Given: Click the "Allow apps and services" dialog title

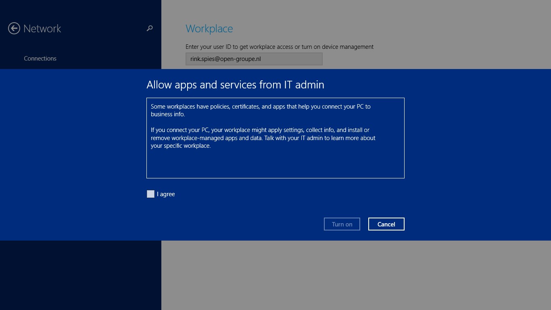Looking at the screenshot, I should click(235, 85).
